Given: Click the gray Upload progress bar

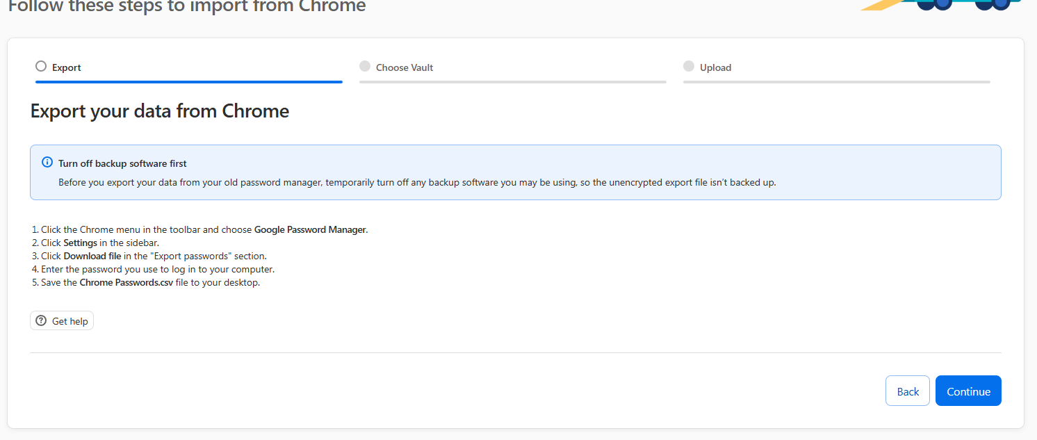Looking at the screenshot, I should (x=837, y=82).
